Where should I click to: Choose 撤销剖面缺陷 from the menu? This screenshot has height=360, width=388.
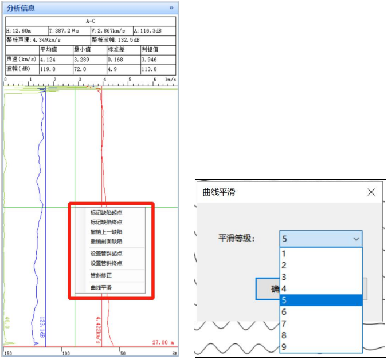[x=106, y=242]
